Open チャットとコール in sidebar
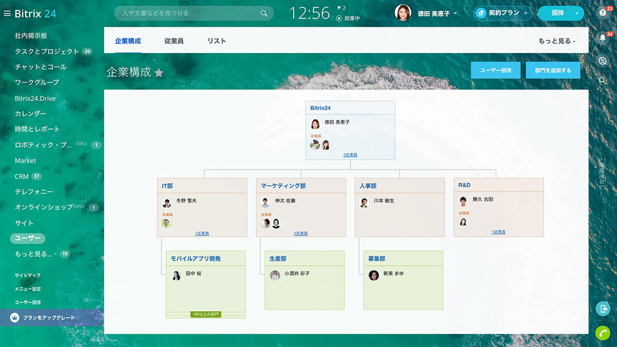Screen dimensions: 617x347 tap(41, 67)
